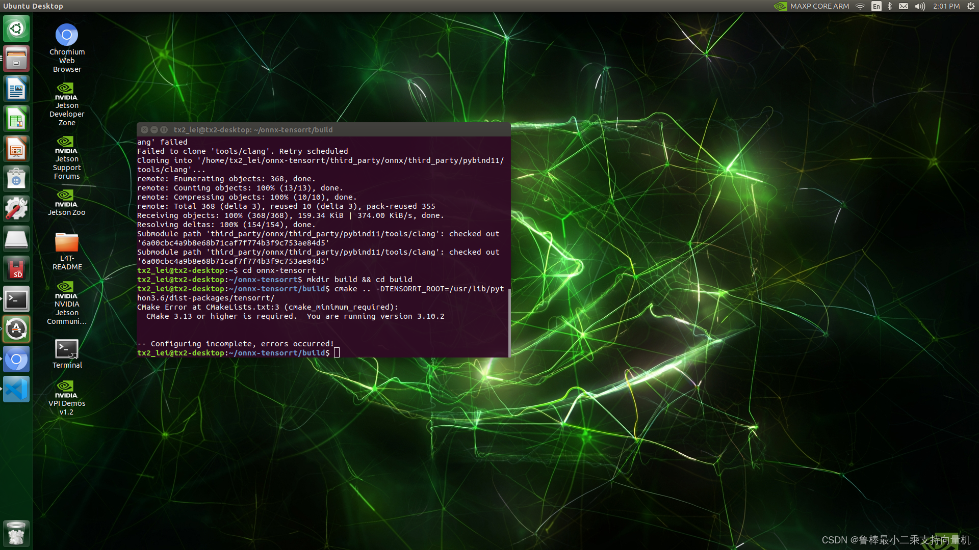
Task: Open Chromium Web Browser desktop shortcut
Action: (67, 48)
